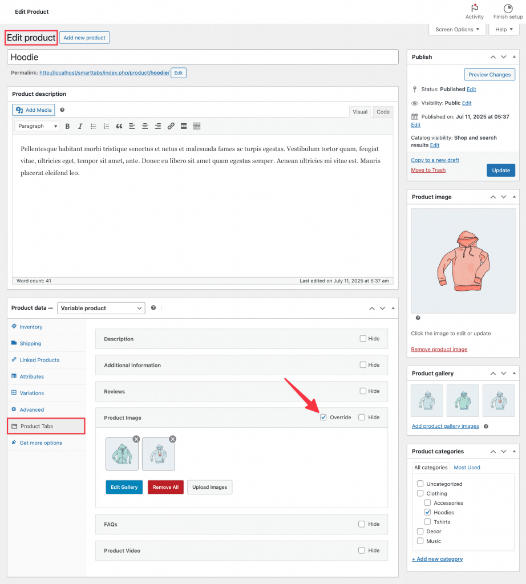
Task: Click help icon next to Add Media
Action: coord(62,110)
